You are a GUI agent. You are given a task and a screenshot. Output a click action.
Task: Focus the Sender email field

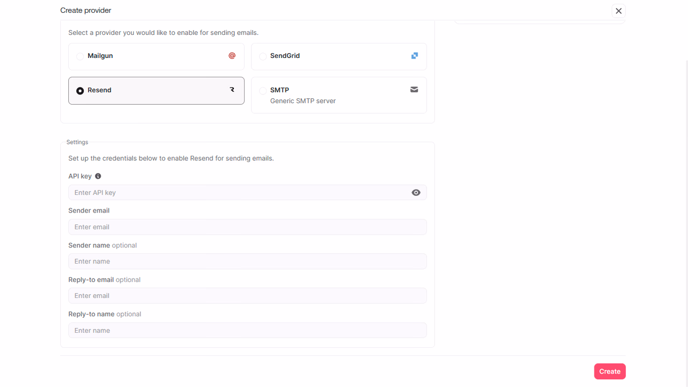click(247, 227)
